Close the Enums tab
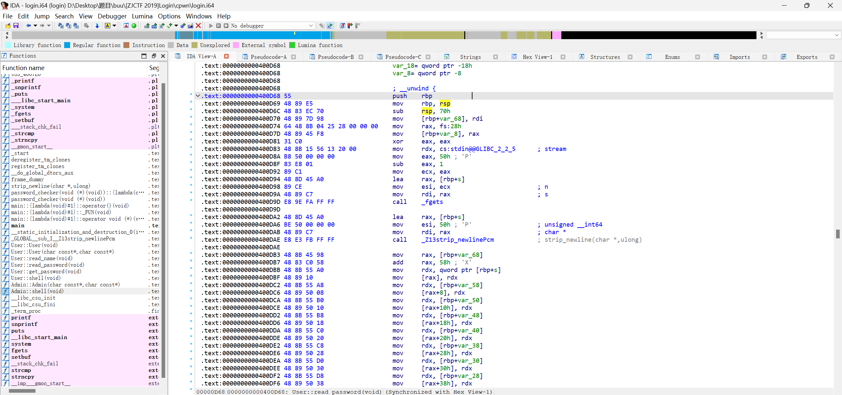 [x=698, y=57]
